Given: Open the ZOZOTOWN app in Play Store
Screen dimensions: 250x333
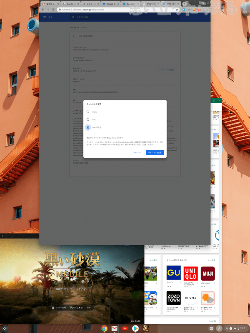Looking at the screenshot, I should (173, 298).
